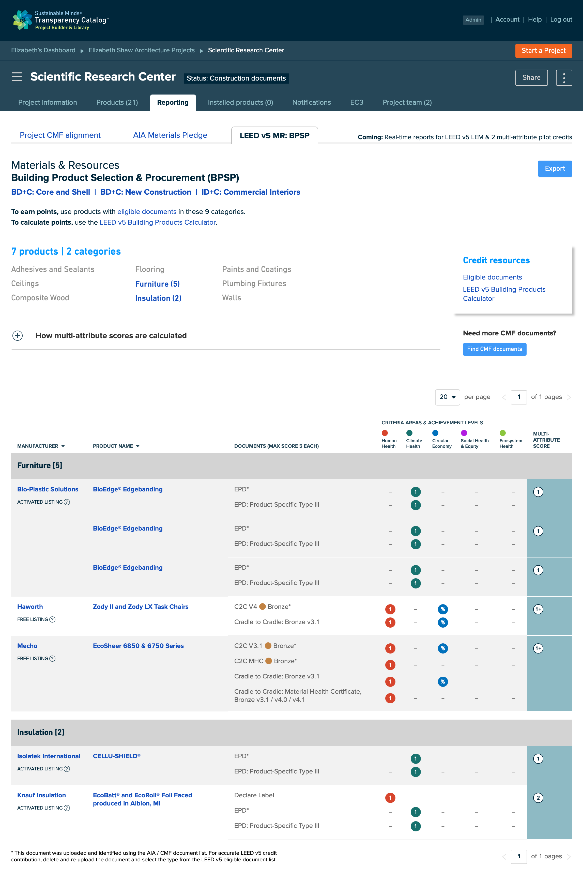Image resolution: width=583 pixels, height=869 pixels.
Task: Click the bottom page number input field
Action: tap(519, 856)
